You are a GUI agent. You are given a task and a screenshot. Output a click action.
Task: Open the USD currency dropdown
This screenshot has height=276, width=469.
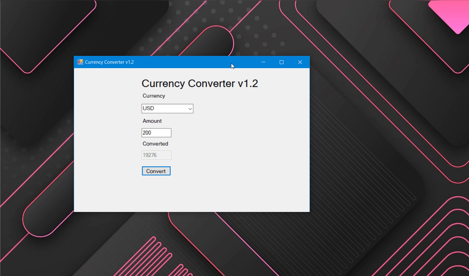pyautogui.click(x=167, y=108)
